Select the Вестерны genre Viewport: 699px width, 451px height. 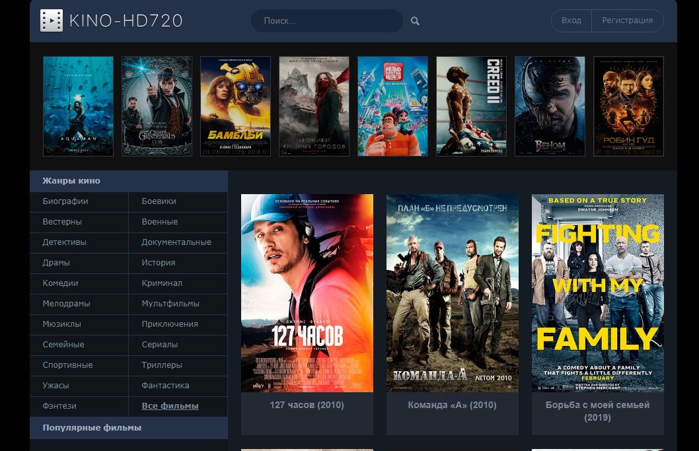coord(62,222)
